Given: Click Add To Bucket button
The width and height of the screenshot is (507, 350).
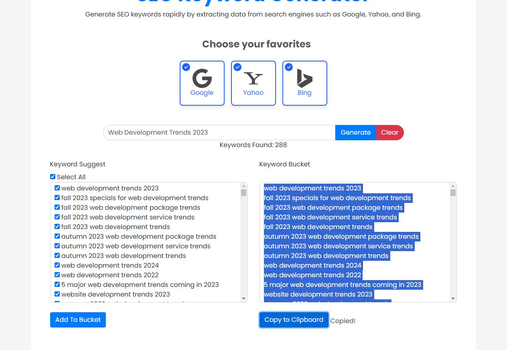Looking at the screenshot, I should pyautogui.click(x=78, y=320).
